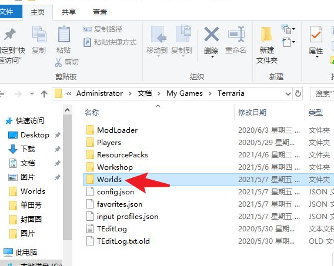334x266 pixels.
Task: Open recent locations dropdown arrow
Action: 32,93
